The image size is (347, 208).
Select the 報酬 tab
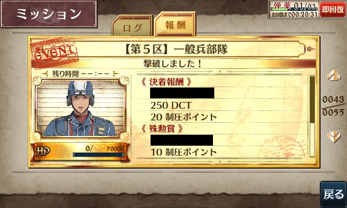[175, 24]
